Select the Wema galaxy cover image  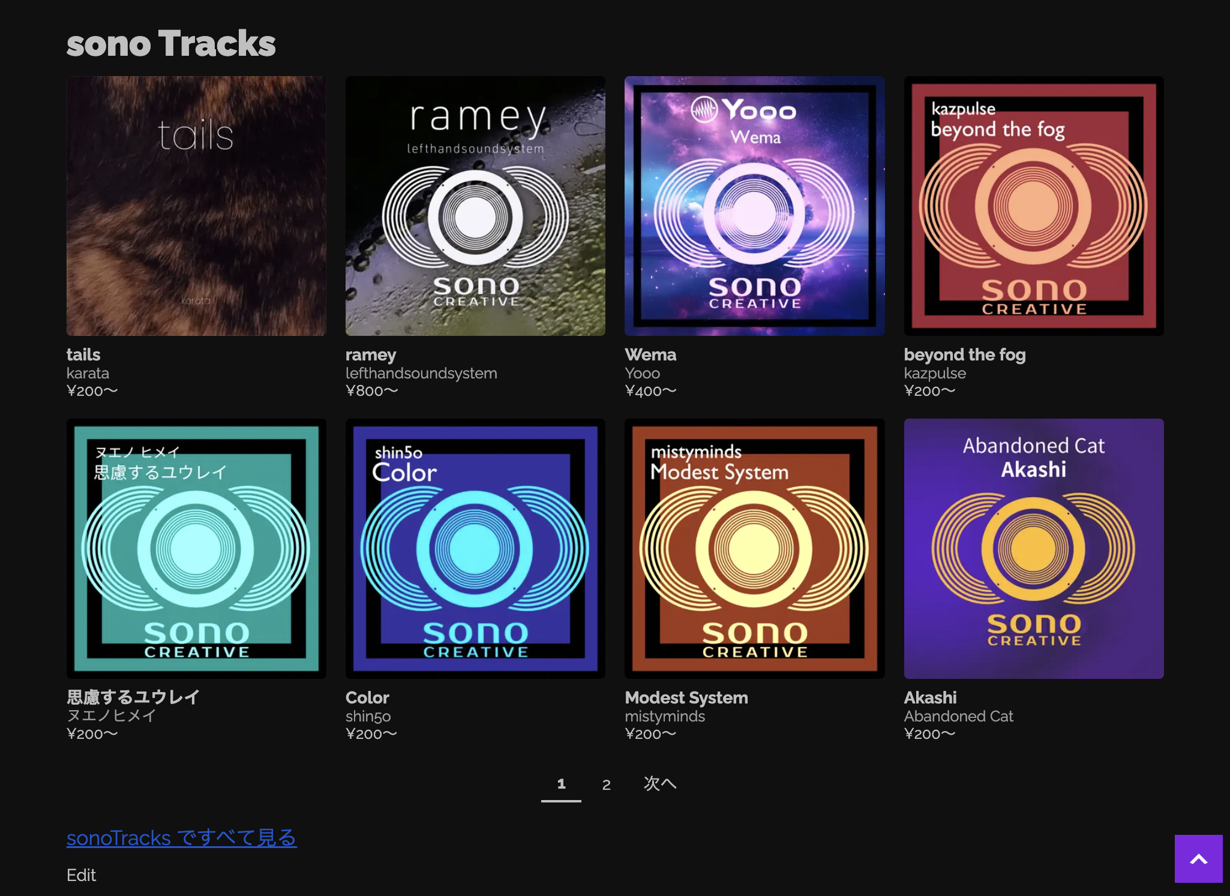(x=754, y=206)
